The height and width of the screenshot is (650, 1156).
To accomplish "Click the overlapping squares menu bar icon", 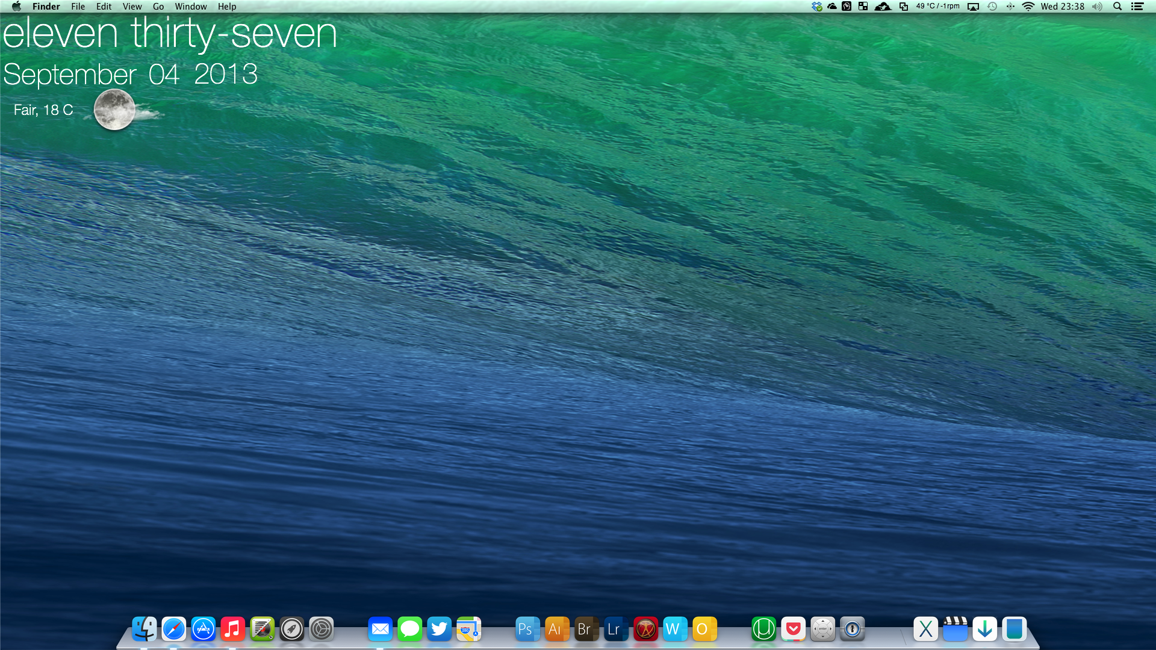I will click(x=904, y=7).
